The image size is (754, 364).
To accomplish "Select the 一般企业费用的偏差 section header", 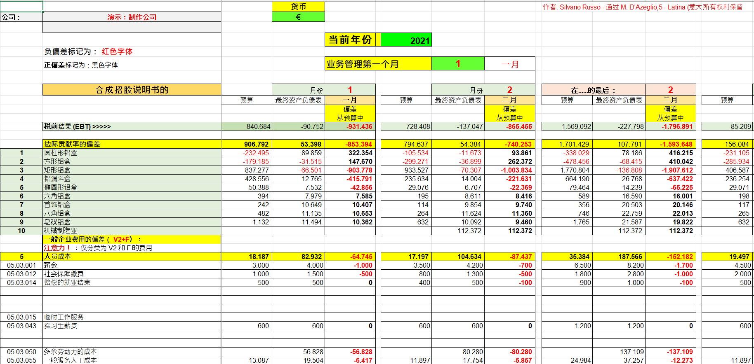I will tap(132, 239).
